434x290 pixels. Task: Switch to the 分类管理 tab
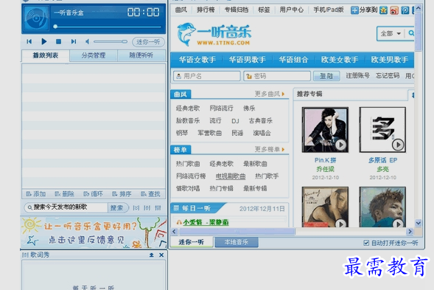point(94,55)
